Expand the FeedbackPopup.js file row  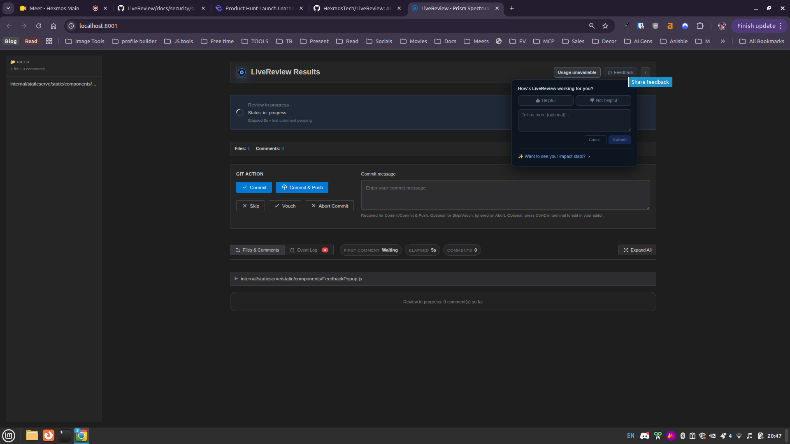(443, 279)
